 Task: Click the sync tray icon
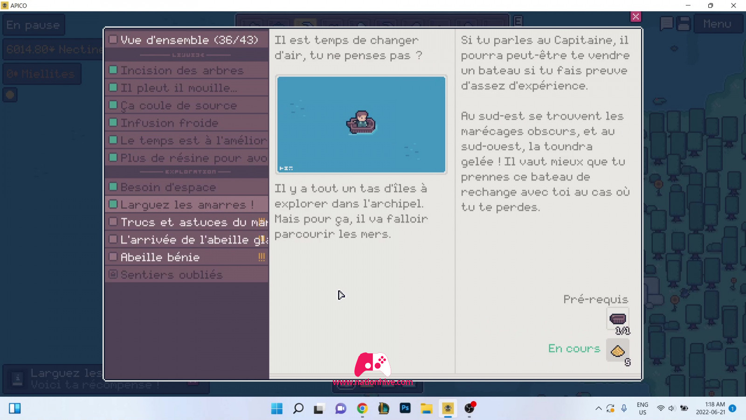click(x=610, y=409)
